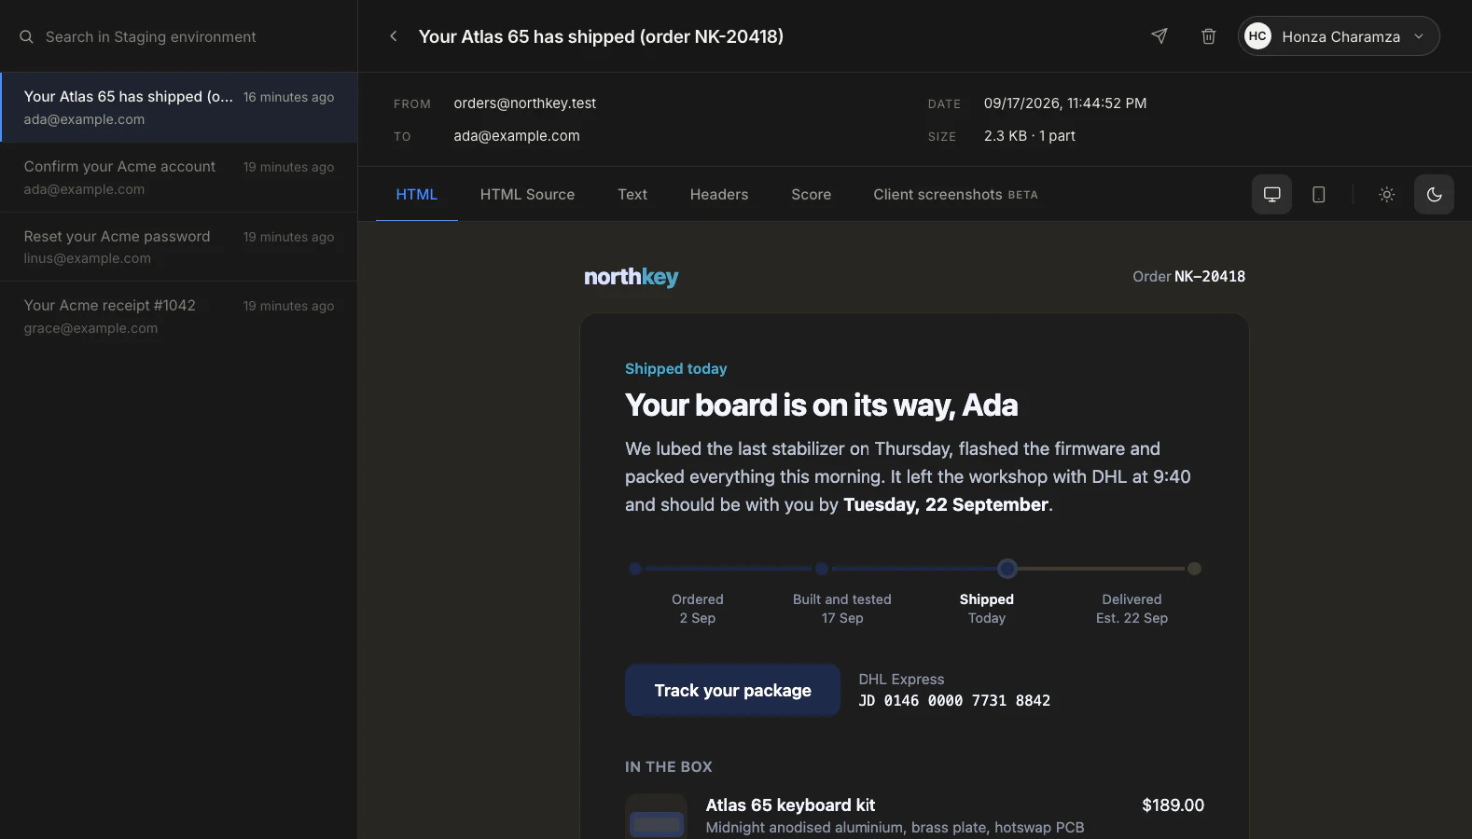Click the Track your package button
Image resolution: width=1472 pixels, height=839 pixels.
[732, 691]
